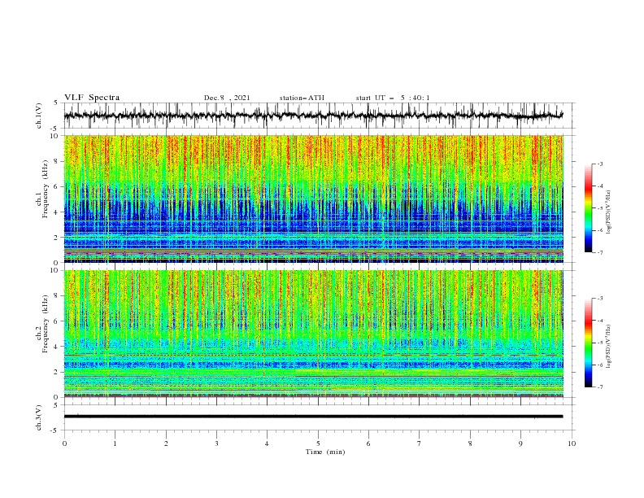Click the 'ch.1(V)' waveform axis label
Viewport: 644px width, 498px height.
[x=39, y=116]
